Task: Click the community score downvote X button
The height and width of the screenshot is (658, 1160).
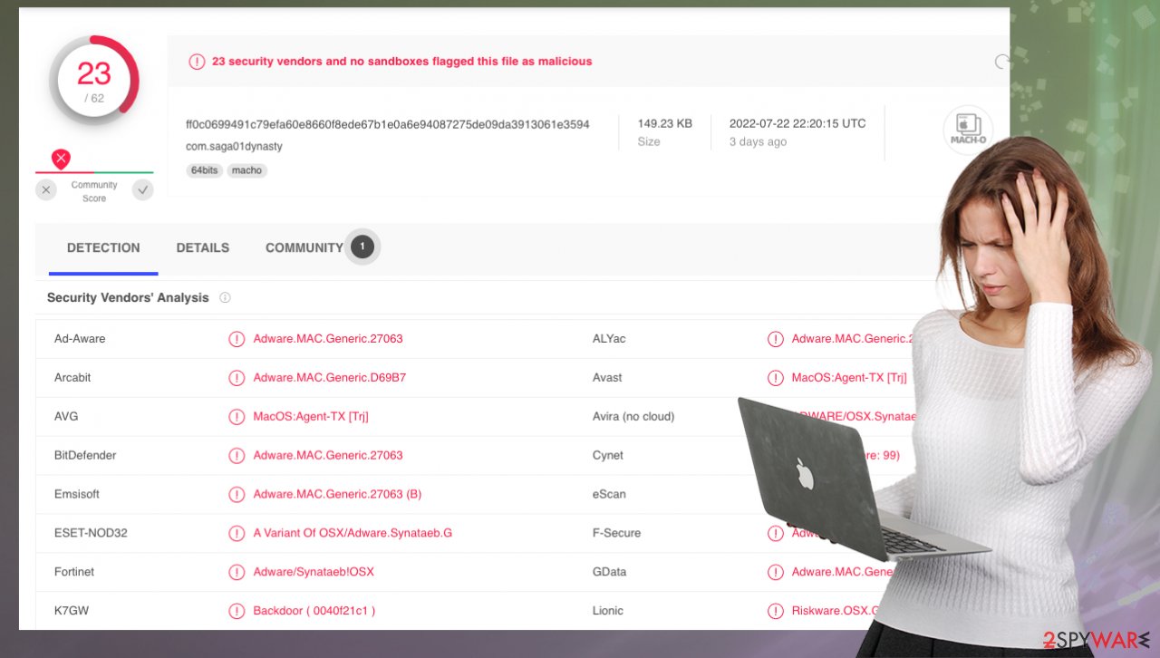Action: pos(46,189)
